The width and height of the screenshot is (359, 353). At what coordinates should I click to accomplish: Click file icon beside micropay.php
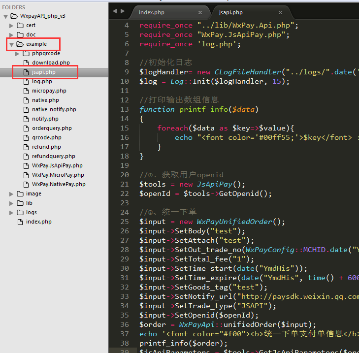[x=26, y=91]
